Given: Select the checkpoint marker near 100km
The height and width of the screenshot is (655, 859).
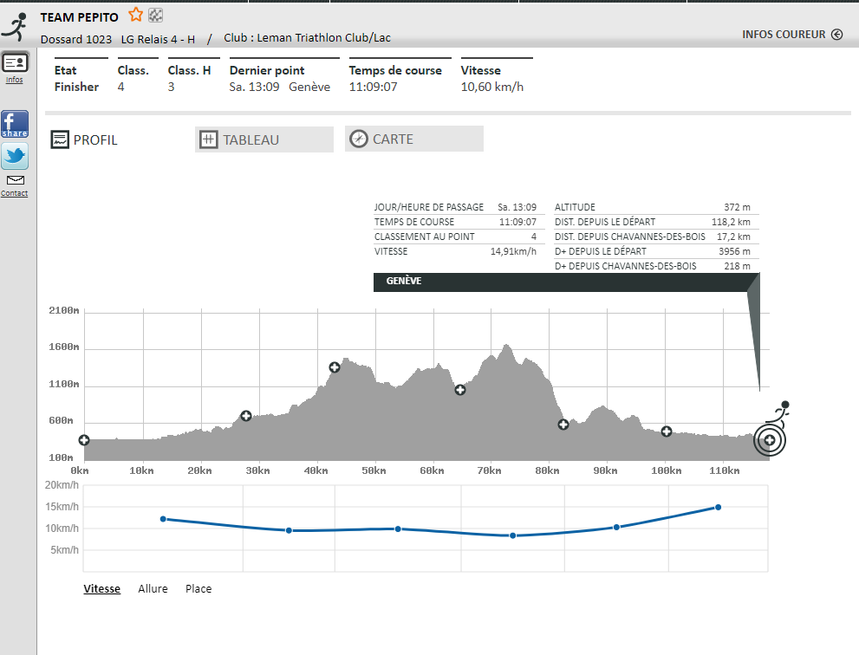Looking at the screenshot, I should coord(667,431).
